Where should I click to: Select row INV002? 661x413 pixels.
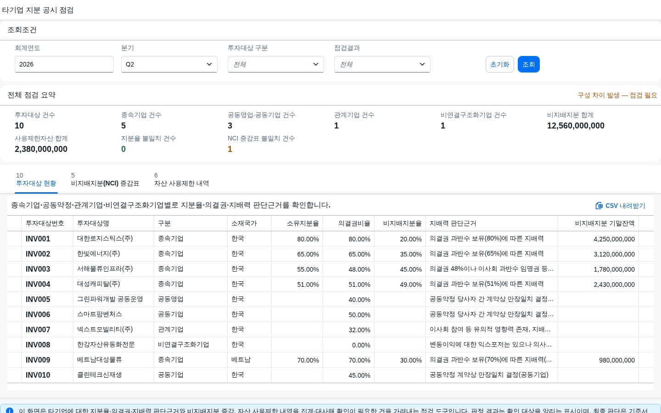point(330,254)
